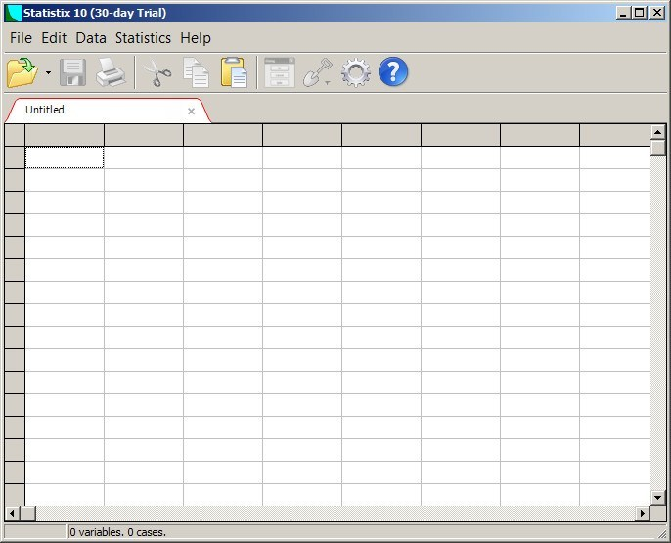Select the first cell of the spreadsheet
This screenshot has height=543, width=671.
(65, 158)
